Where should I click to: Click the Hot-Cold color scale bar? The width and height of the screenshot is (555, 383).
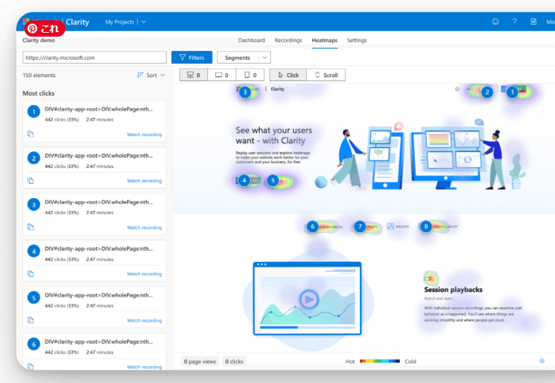pos(380,361)
